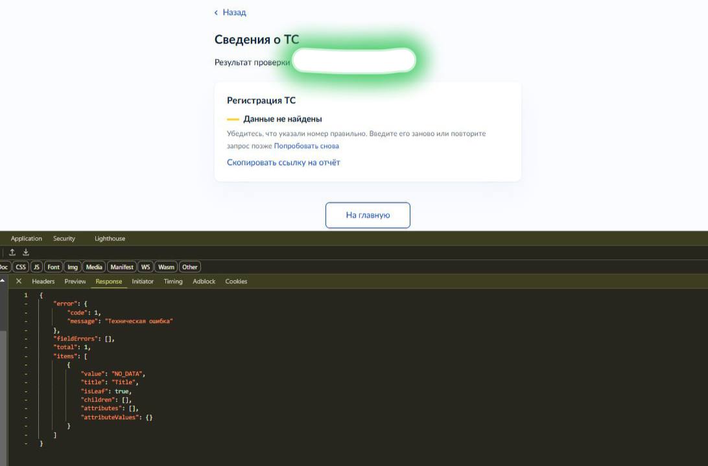Click the export HAR download icon
This screenshot has height=466, width=708.
(x=26, y=252)
